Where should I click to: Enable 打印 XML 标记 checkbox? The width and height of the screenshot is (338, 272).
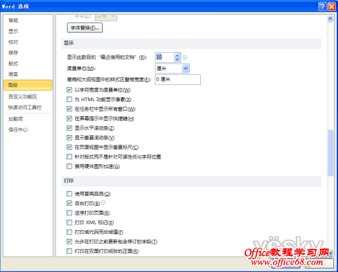tap(69, 223)
